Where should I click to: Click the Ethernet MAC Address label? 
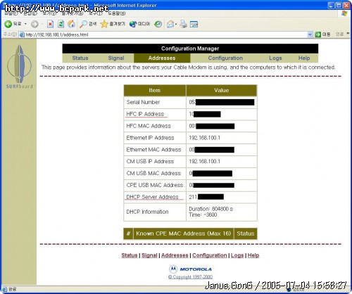click(x=153, y=150)
